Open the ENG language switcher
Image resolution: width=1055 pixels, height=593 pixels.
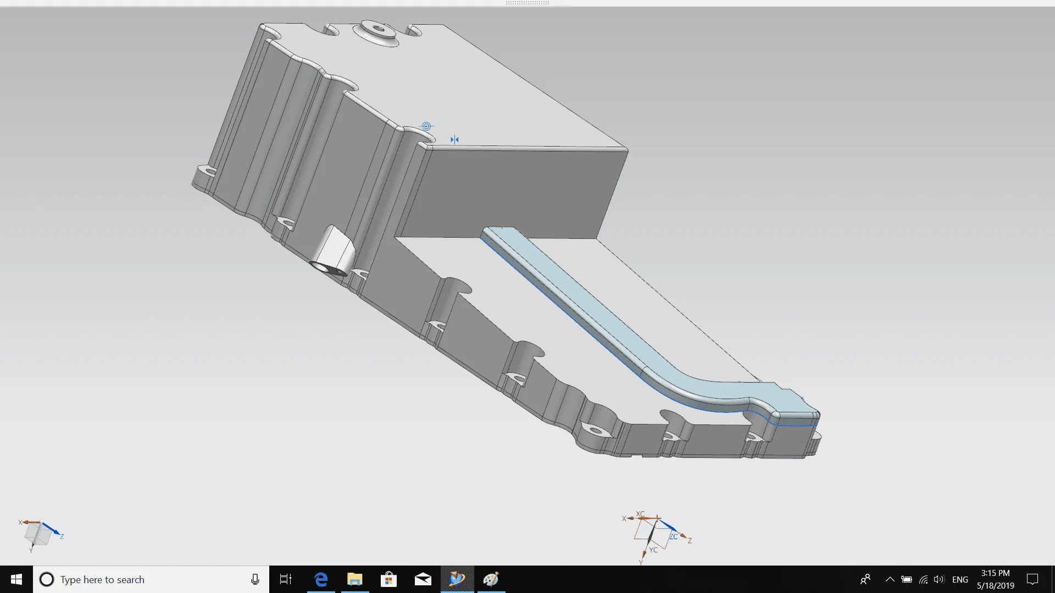(960, 579)
